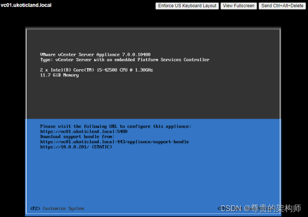Click the 'Download support bundle from:' line
Image resolution: width=308 pixels, height=217 pixels.
coord(77,137)
